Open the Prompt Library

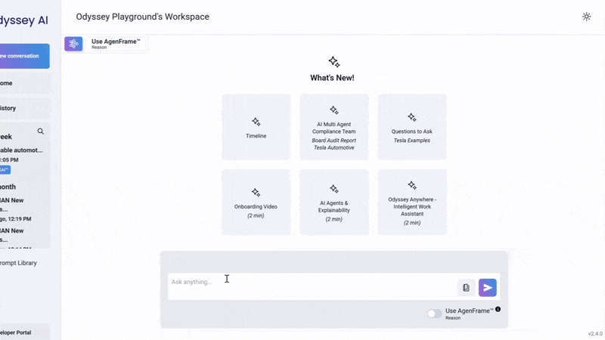18,263
